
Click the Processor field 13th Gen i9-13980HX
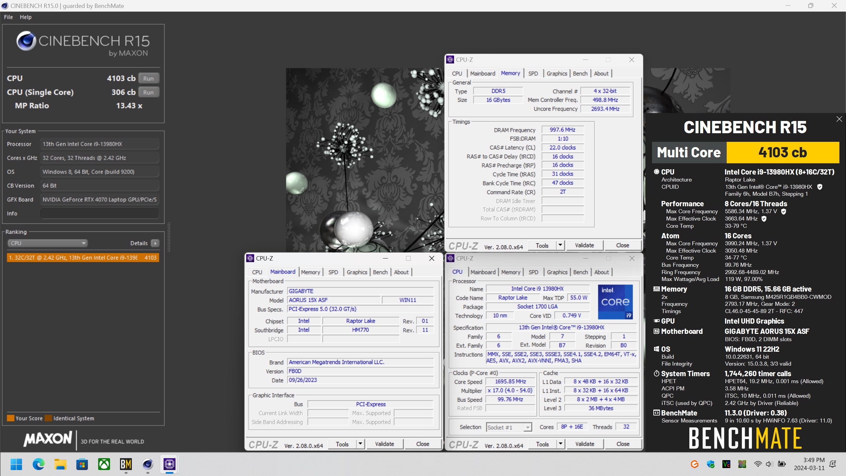point(99,144)
